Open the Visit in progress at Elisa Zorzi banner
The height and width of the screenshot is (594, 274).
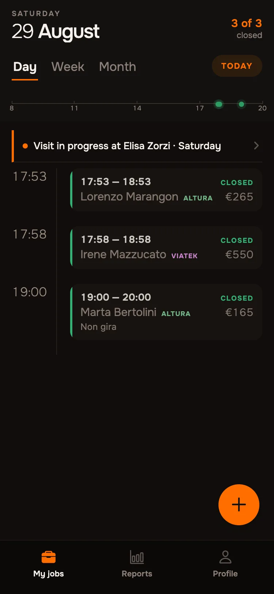pyautogui.click(x=137, y=146)
